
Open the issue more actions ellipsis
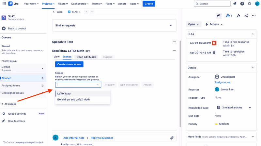point(254,16)
